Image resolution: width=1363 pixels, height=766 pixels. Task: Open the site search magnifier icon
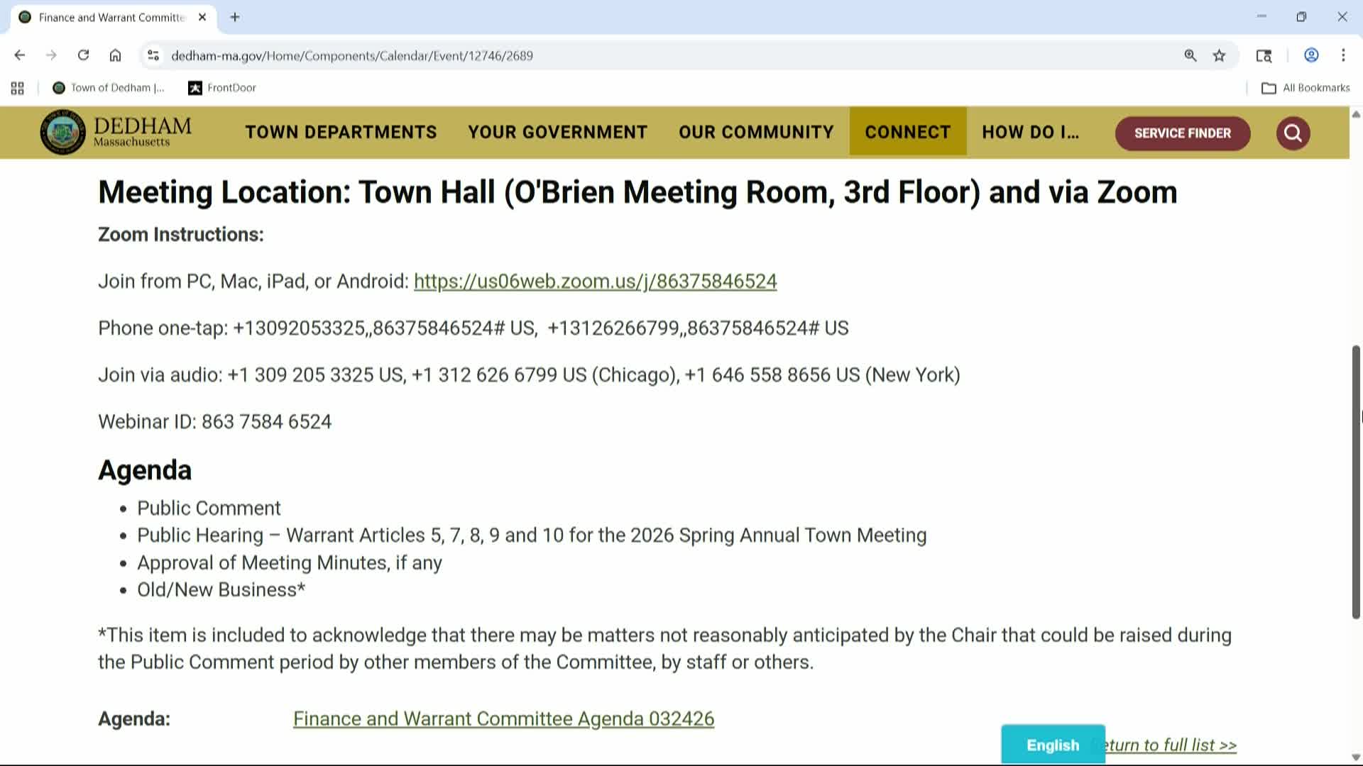coord(1293,133)
